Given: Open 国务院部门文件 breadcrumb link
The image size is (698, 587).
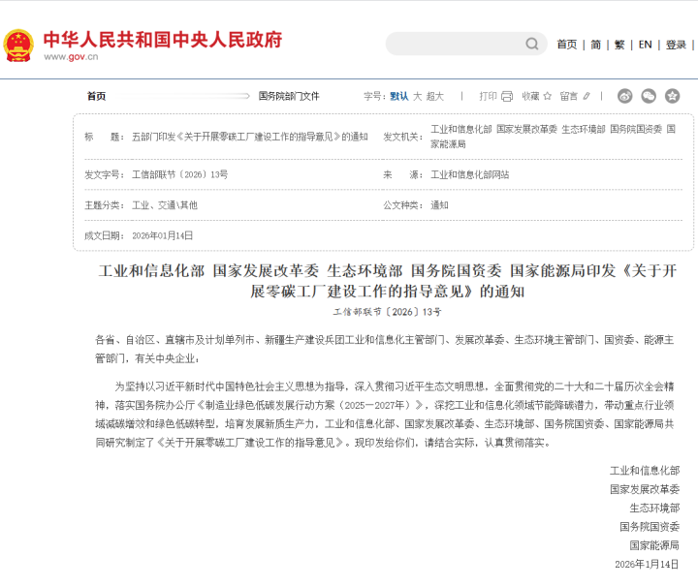Looking at the screenshot, I should tap(289, 96).
